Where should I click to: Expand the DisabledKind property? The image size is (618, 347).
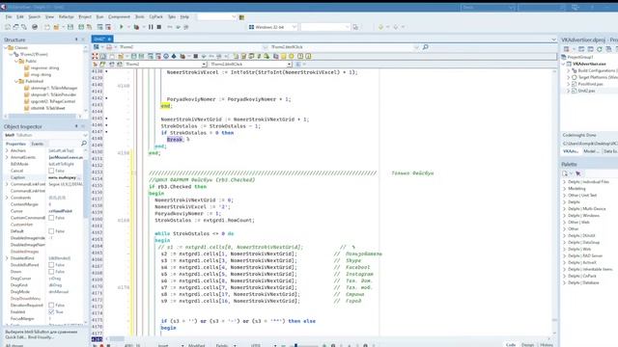[7, 258]
